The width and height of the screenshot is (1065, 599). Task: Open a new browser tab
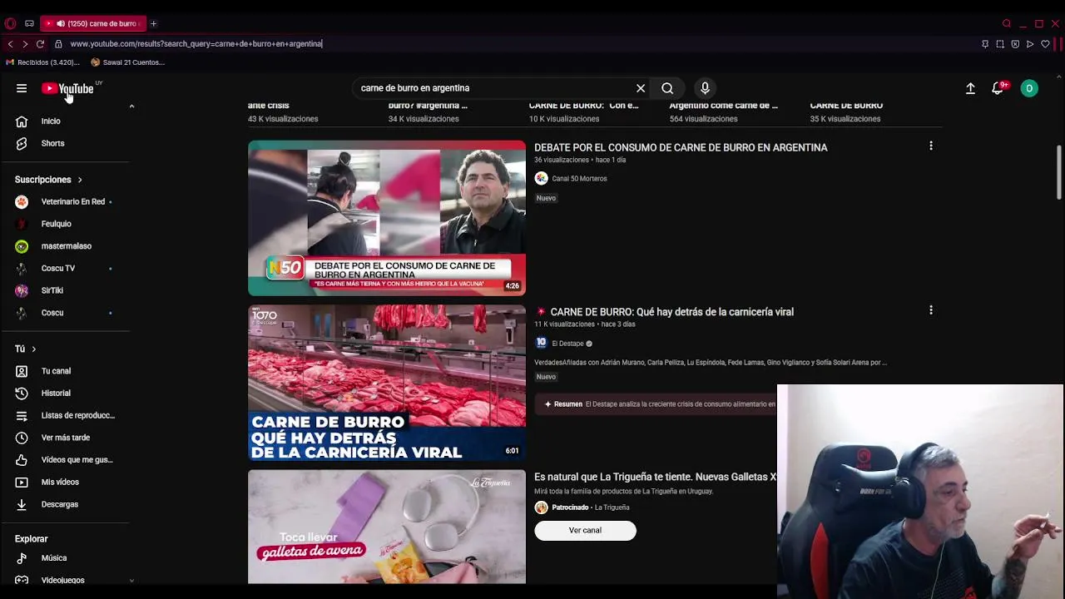153,23
